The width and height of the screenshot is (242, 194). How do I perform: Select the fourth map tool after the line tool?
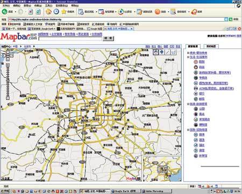[173, 52]
